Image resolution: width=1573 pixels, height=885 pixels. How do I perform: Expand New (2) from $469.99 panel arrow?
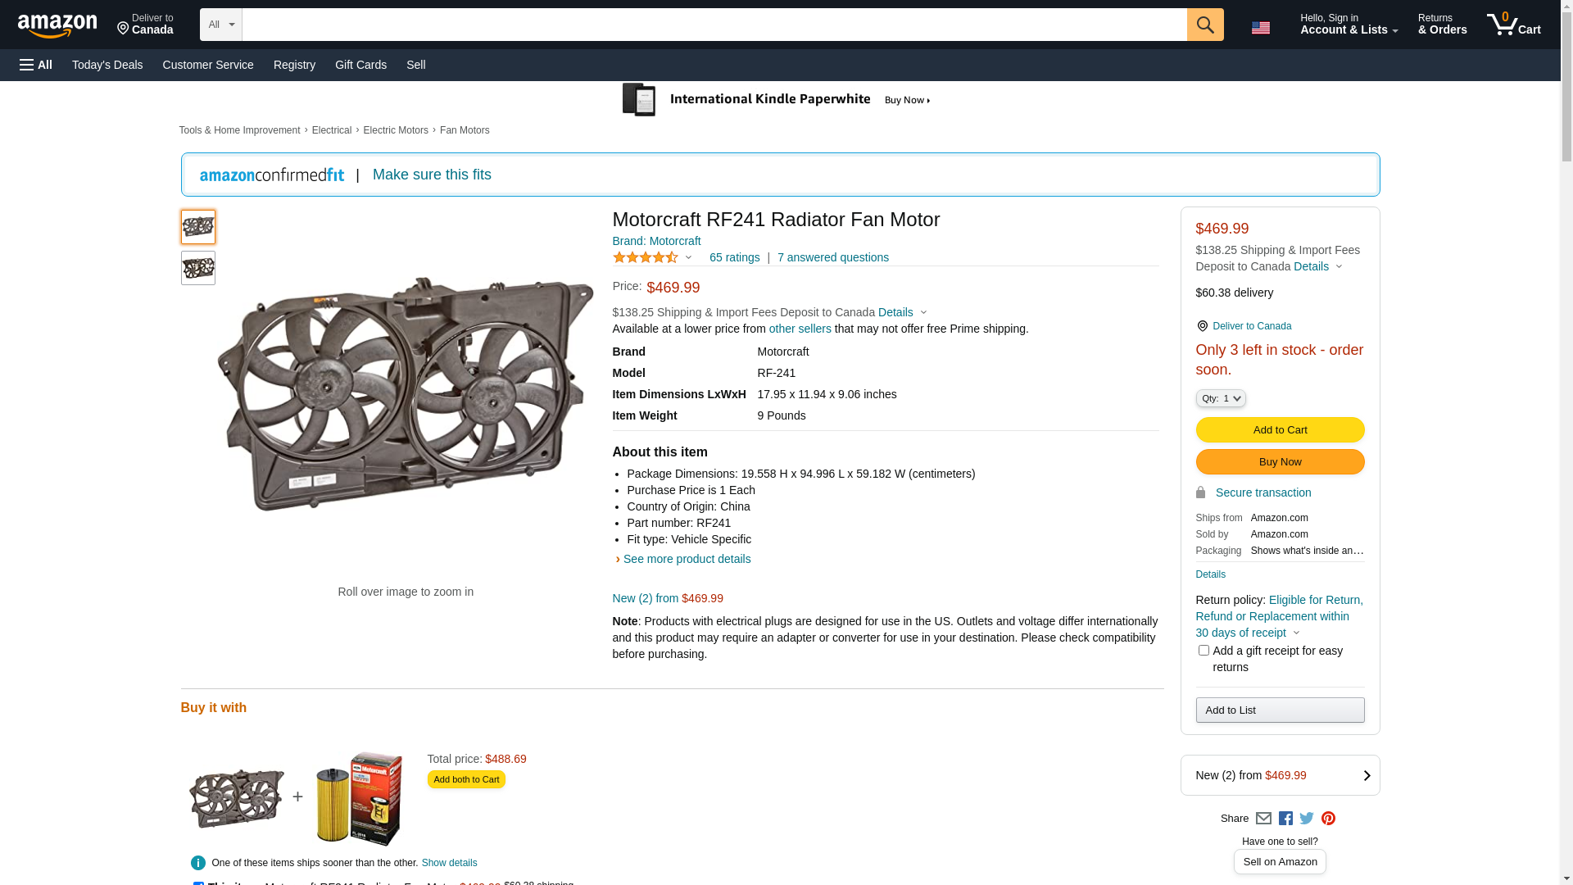pyautogui.click(x=1367, y=775)
